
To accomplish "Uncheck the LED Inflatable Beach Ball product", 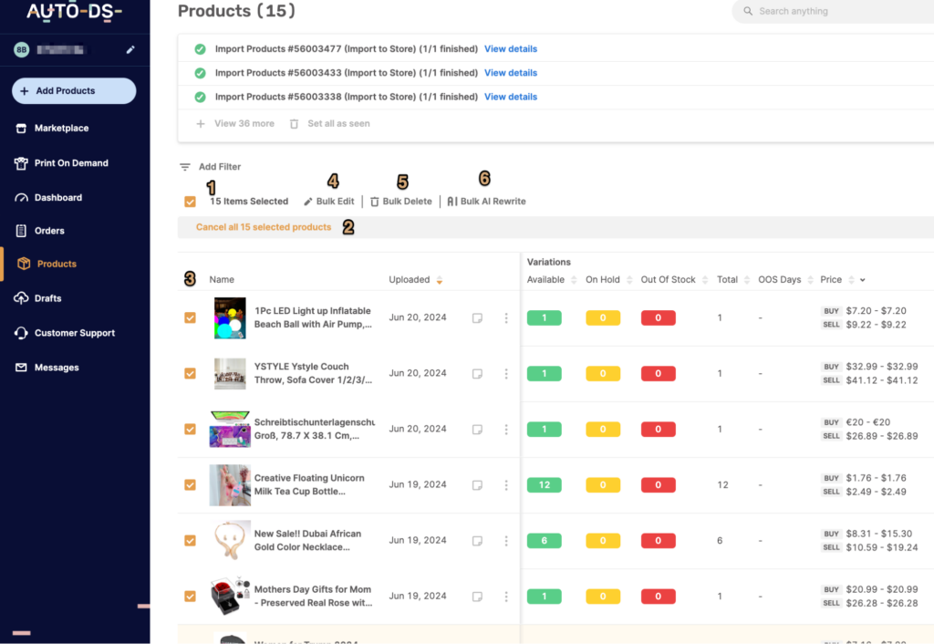I will click(190, 318).
